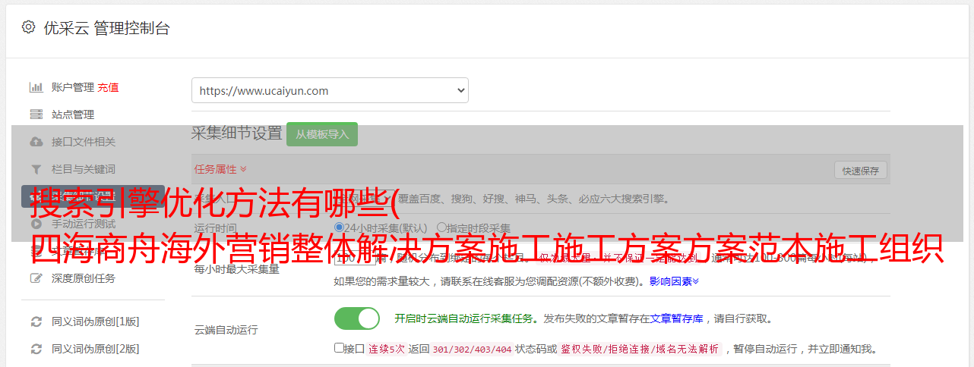974x367 pixels.
Task: Open 站点管理 via its server icon
Action: pos(36,114)
